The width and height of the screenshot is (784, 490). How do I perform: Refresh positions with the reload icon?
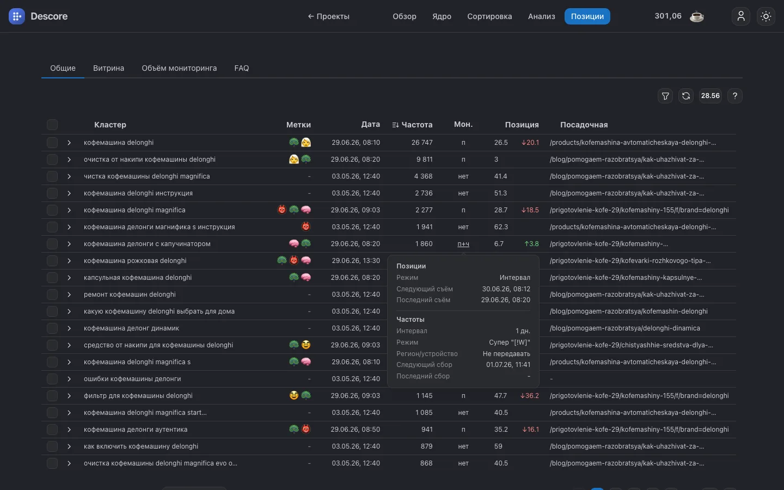686,96
